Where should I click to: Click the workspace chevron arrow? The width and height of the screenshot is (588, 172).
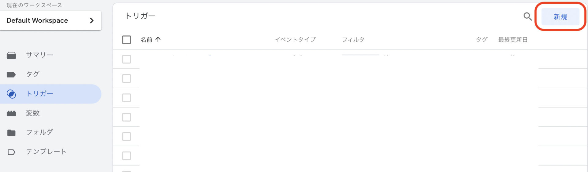(92, 20)
